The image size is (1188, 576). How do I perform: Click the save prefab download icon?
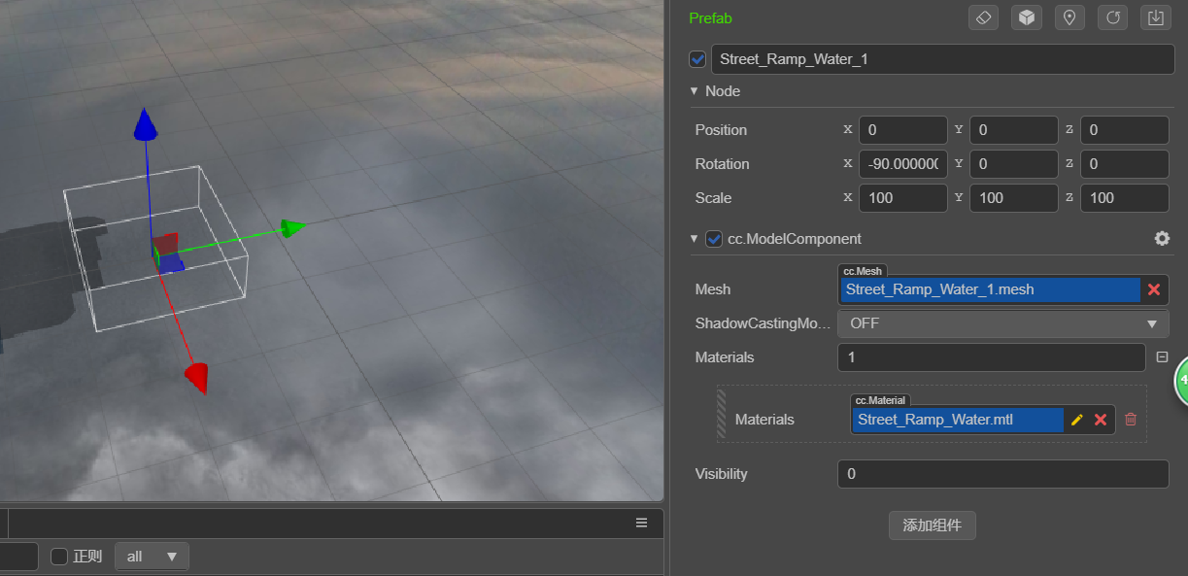1155,17
